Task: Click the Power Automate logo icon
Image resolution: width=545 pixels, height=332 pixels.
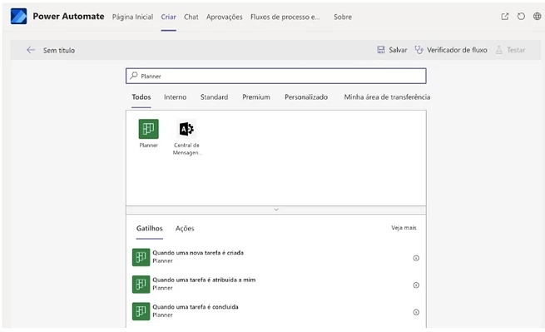Action: [x=19, y=17]
